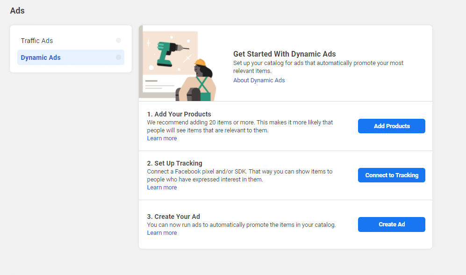Click the Ads page title

point(17,11)
